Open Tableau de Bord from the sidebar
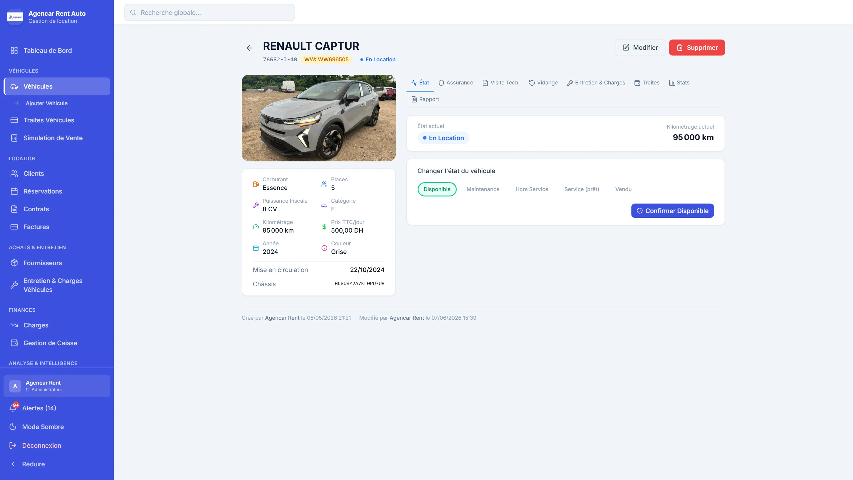 click(57, 50)
